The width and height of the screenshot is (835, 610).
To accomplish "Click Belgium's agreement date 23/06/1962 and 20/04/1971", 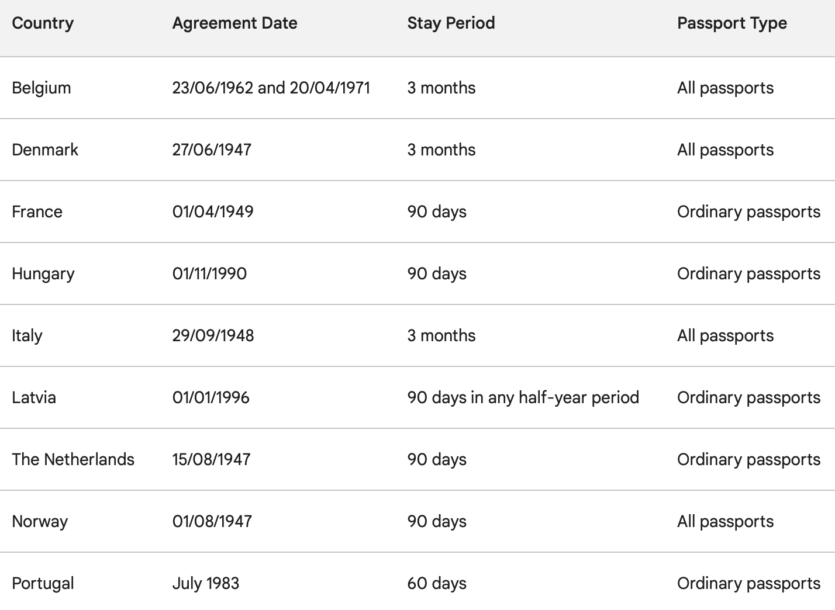I will (x=271, y=88).
